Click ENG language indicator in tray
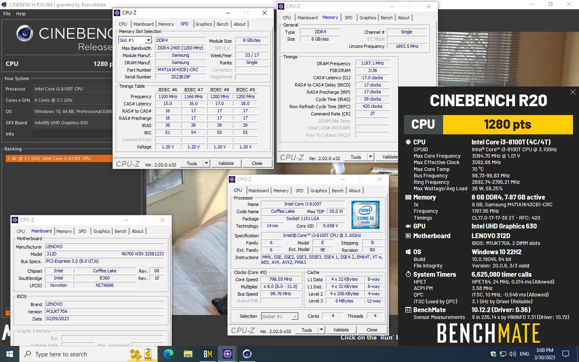579x362 pixels. pos(524,354)
